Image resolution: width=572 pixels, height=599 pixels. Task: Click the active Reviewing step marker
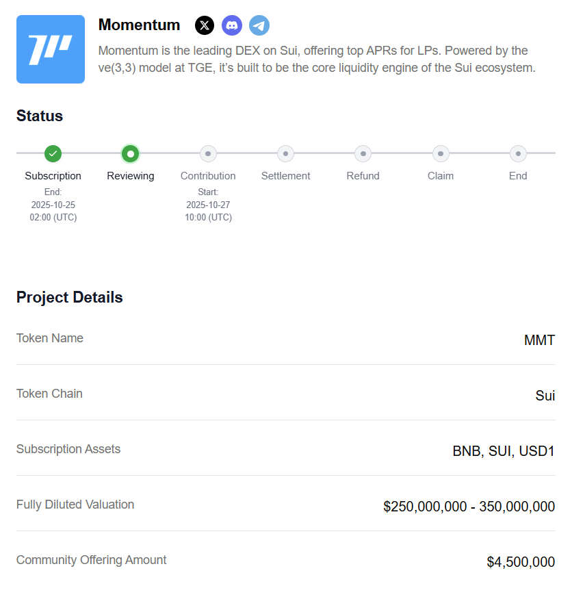click(131, 153)
